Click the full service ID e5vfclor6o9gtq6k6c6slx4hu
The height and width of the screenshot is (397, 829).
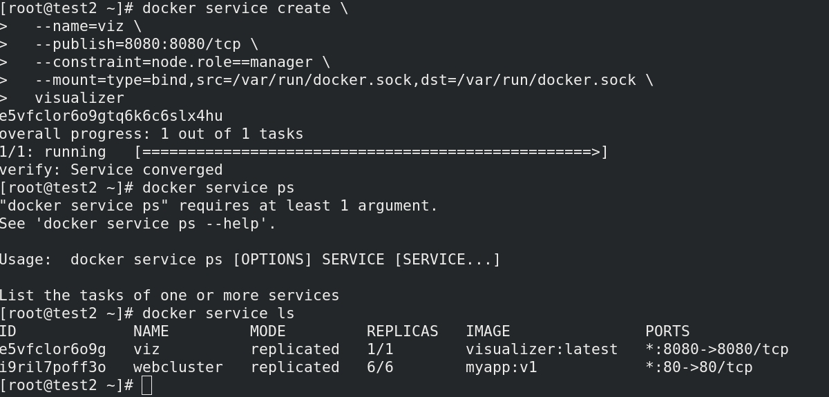111,116
